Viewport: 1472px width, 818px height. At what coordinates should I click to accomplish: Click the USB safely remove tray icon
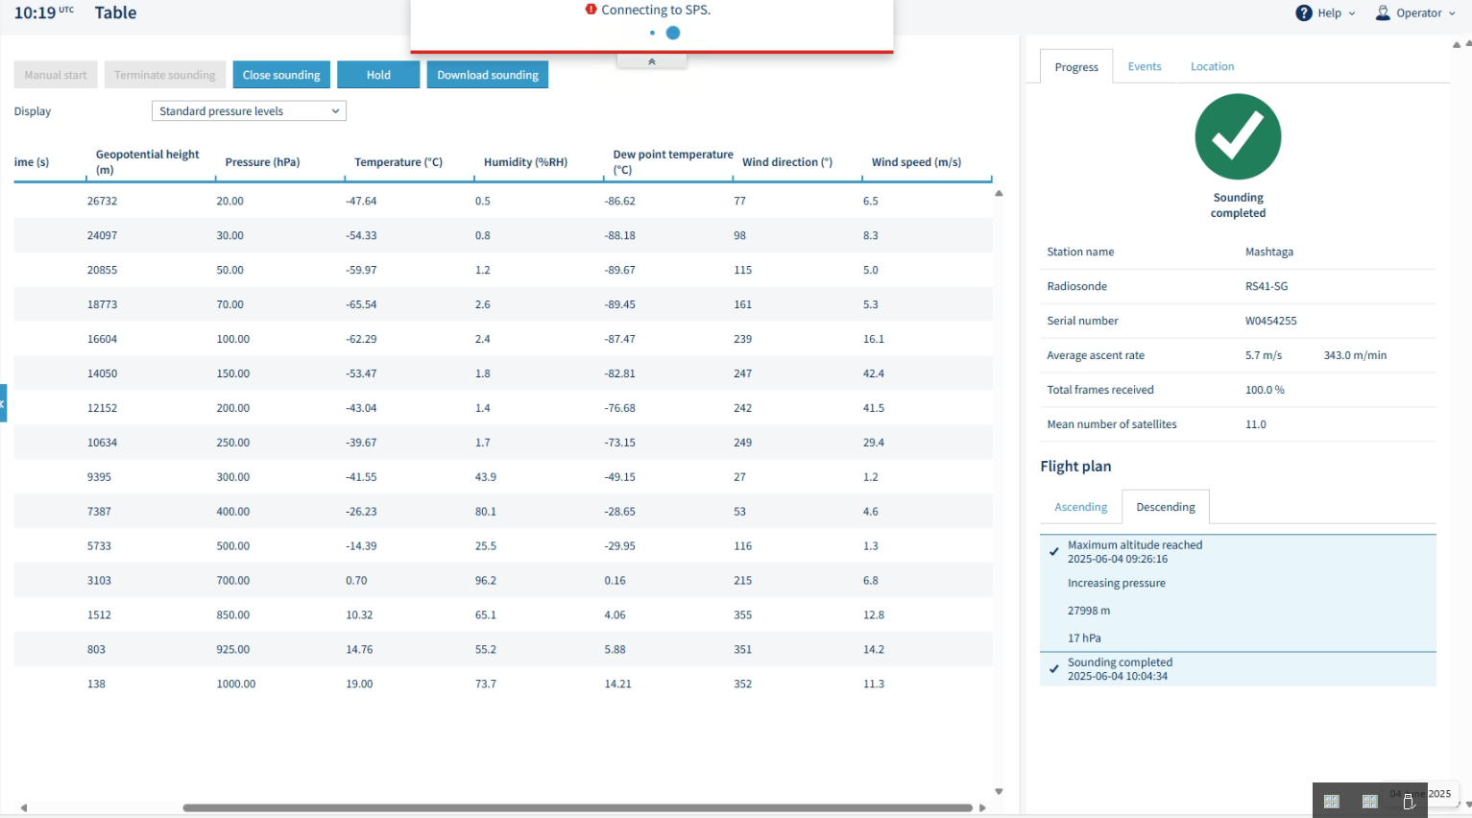point(1409,801)
